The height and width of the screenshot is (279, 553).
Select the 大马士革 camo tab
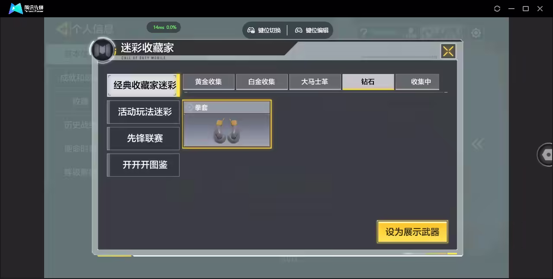[x=315, y=82]
